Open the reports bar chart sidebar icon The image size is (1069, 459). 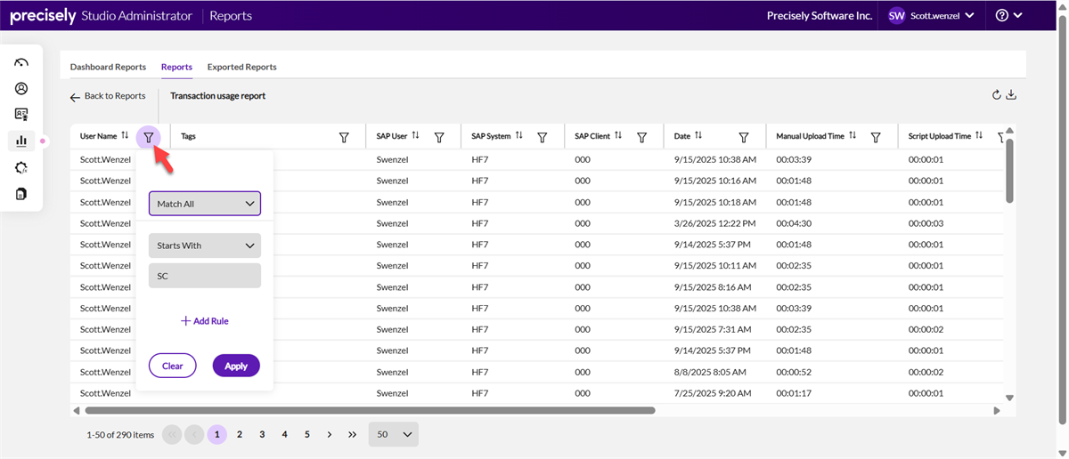21,141
